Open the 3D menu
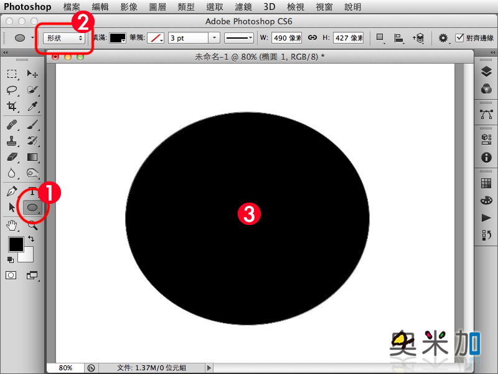 pyautogui.click(x=270, y=7)
